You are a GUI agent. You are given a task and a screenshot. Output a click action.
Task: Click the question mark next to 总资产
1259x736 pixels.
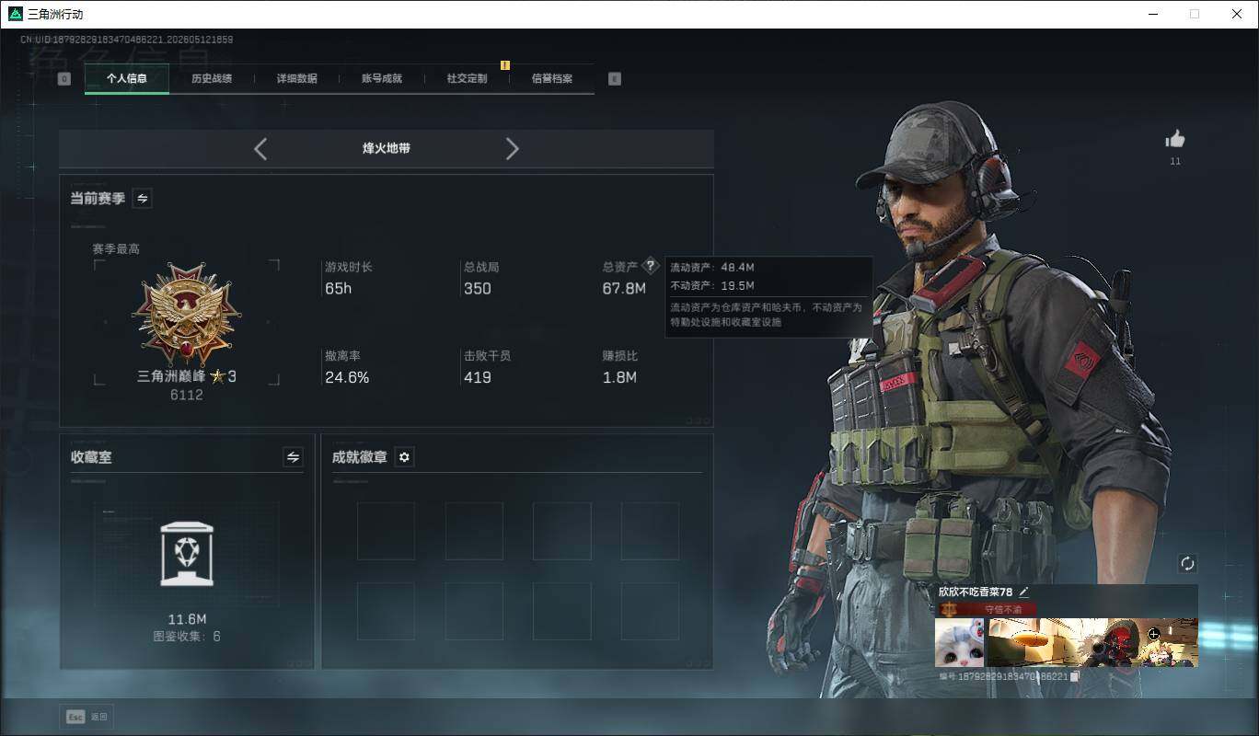651,266
